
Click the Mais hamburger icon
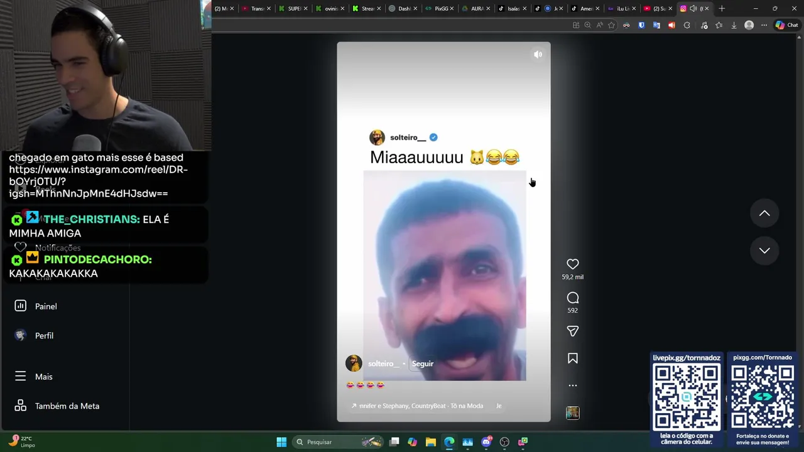[x=20, y=376]
